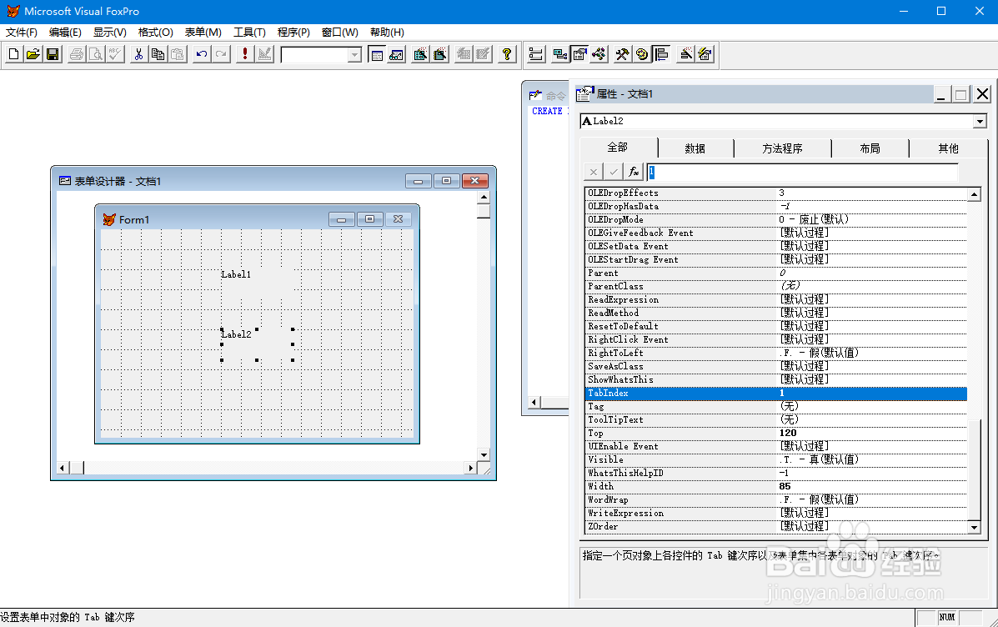998x627 pixels.
Task: Click the Redo arrow icon
Action: 221,54
